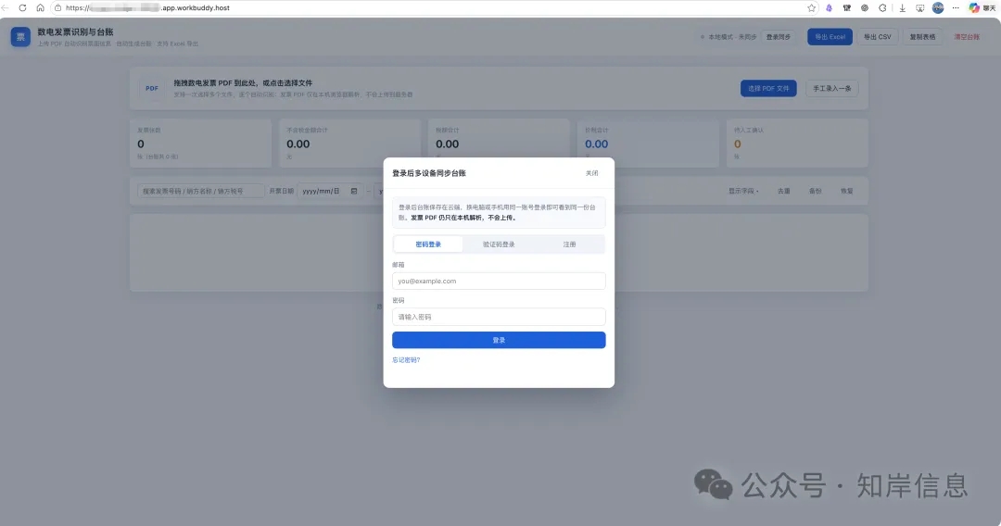Screen dimensions: 1001x526
Task: Open the Copilot 聊天 icon
Action: [982, 7]
